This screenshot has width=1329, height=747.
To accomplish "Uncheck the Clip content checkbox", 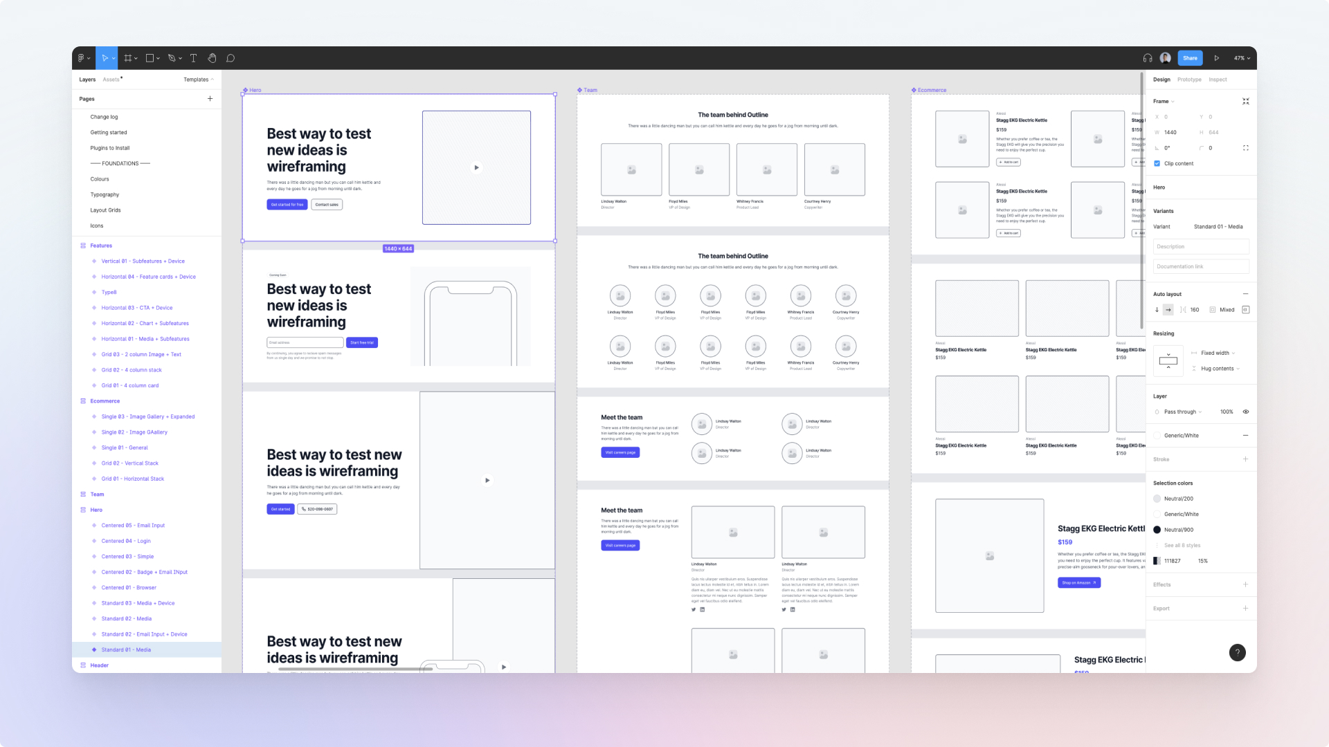I will 1157,163.
